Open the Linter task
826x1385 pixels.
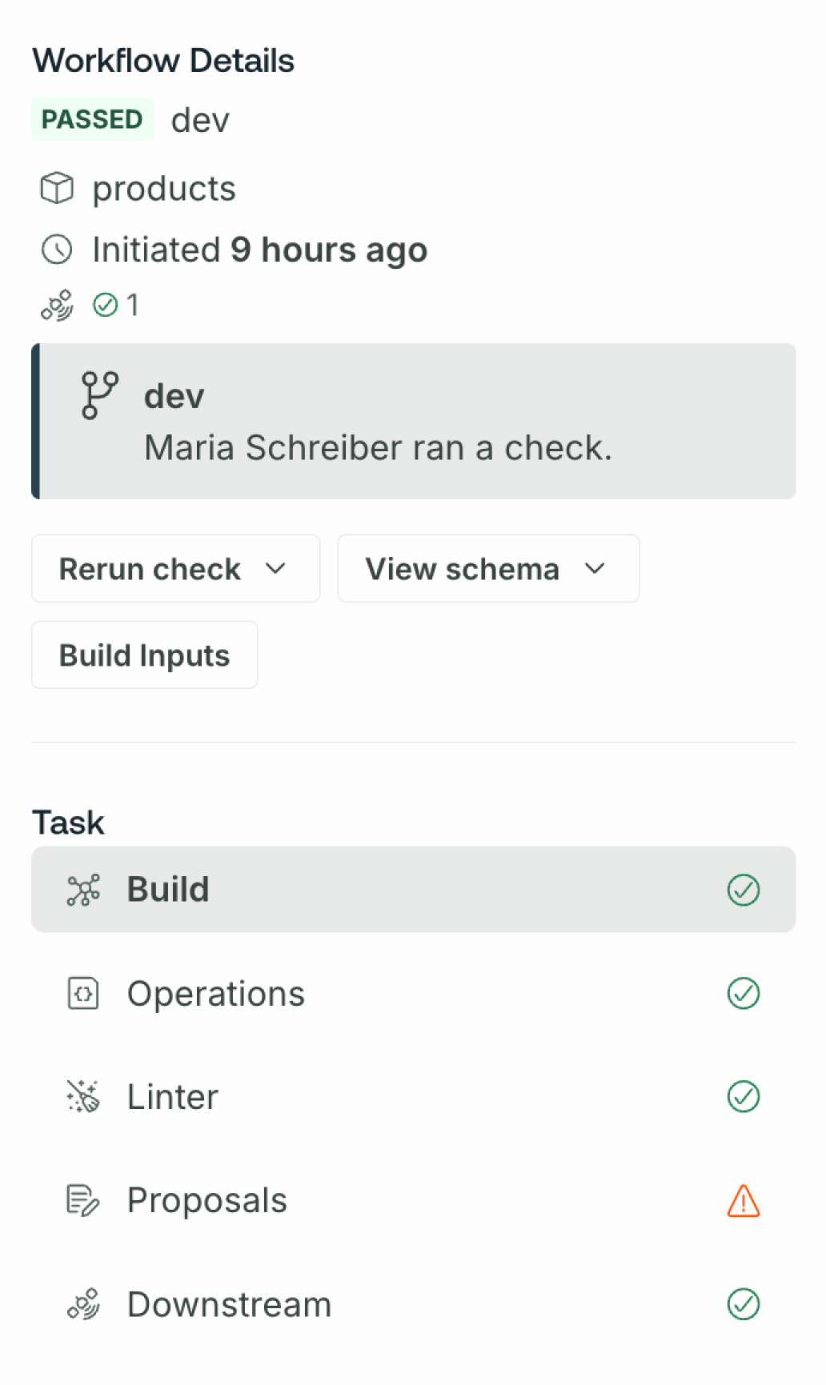coord(414,1097)
